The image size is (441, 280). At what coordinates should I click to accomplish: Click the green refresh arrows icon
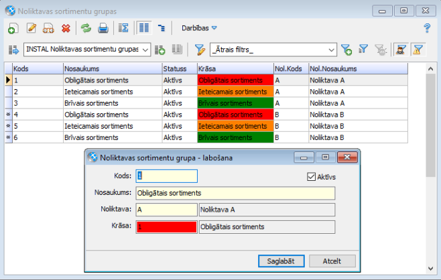(x=86, y=28)
